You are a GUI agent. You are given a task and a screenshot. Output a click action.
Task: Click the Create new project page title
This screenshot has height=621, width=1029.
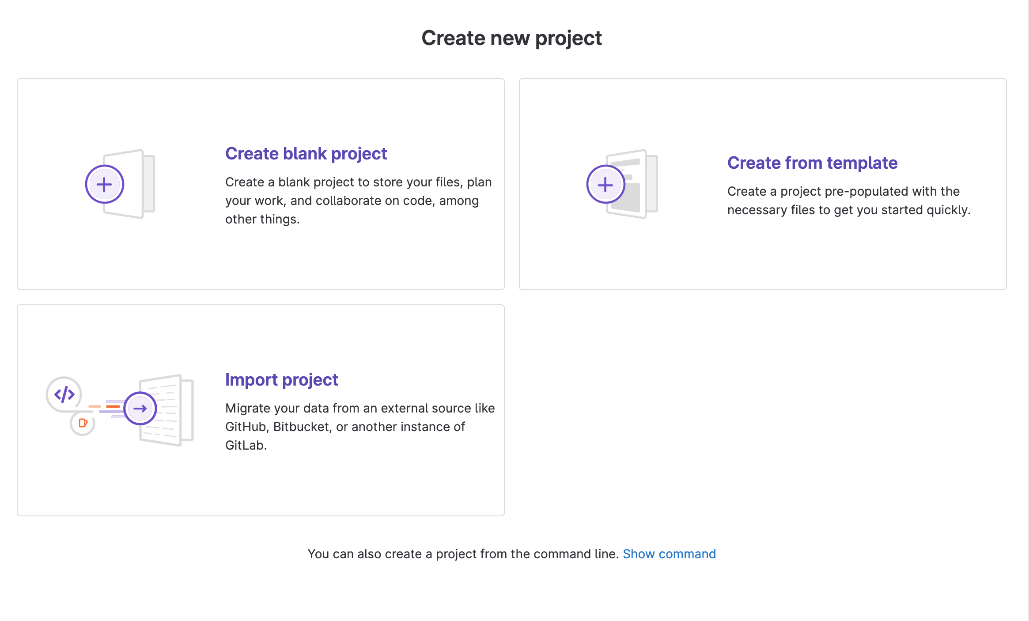[x=511, y=38]
